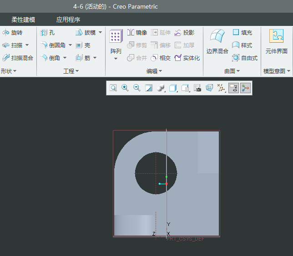Click the cyan dragger handle point
The width and height of the screenshot is (293, 256).
pyautogui.click(x=159, y=184)
